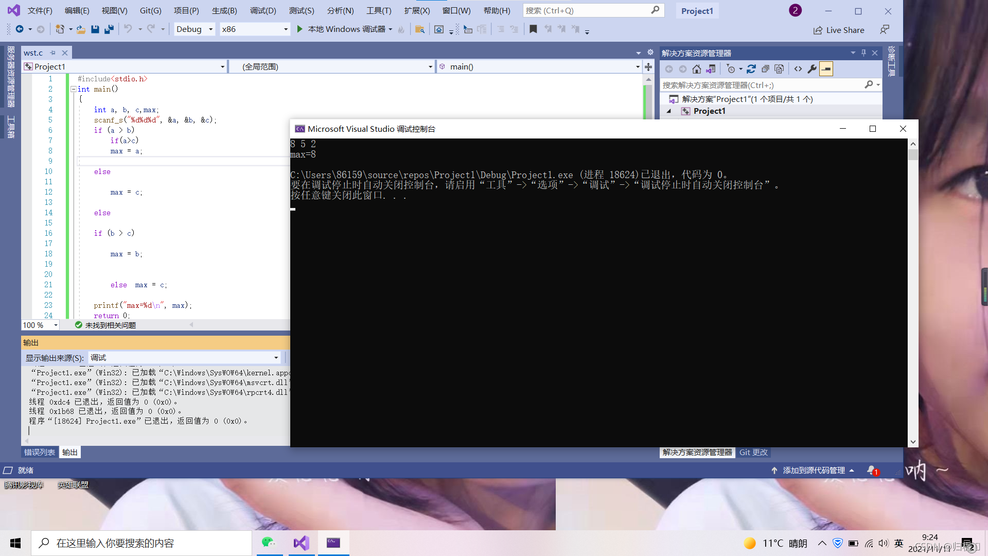
Task: Click 添加到源代码管理 in status bar
Action: (x=813, y=471)
